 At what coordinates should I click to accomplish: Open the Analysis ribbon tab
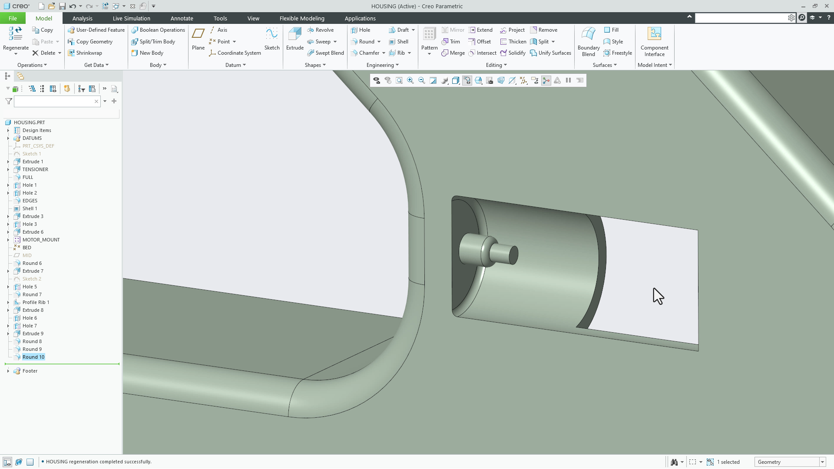tap(82, 18)
